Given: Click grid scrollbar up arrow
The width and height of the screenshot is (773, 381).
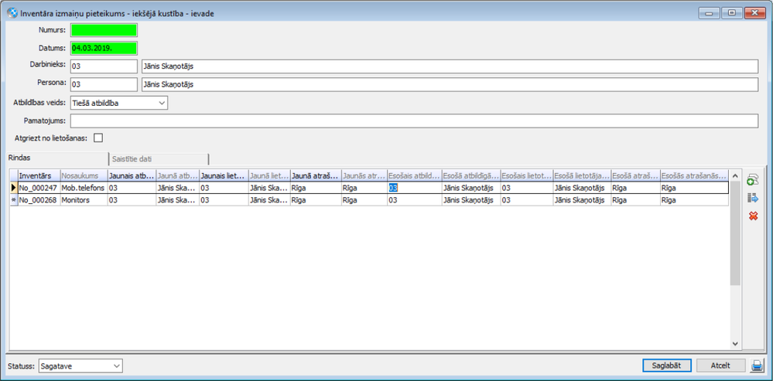Looking at the screenshot, I should point(734,175).
